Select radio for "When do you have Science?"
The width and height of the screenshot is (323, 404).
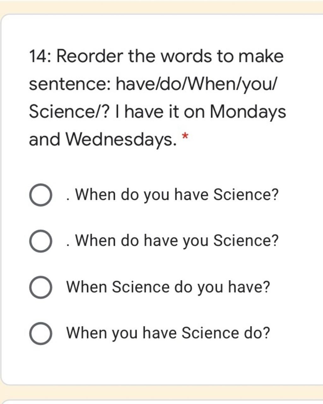[41, 195]
